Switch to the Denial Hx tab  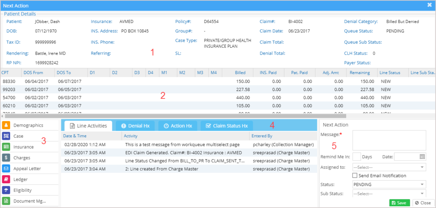135,126
